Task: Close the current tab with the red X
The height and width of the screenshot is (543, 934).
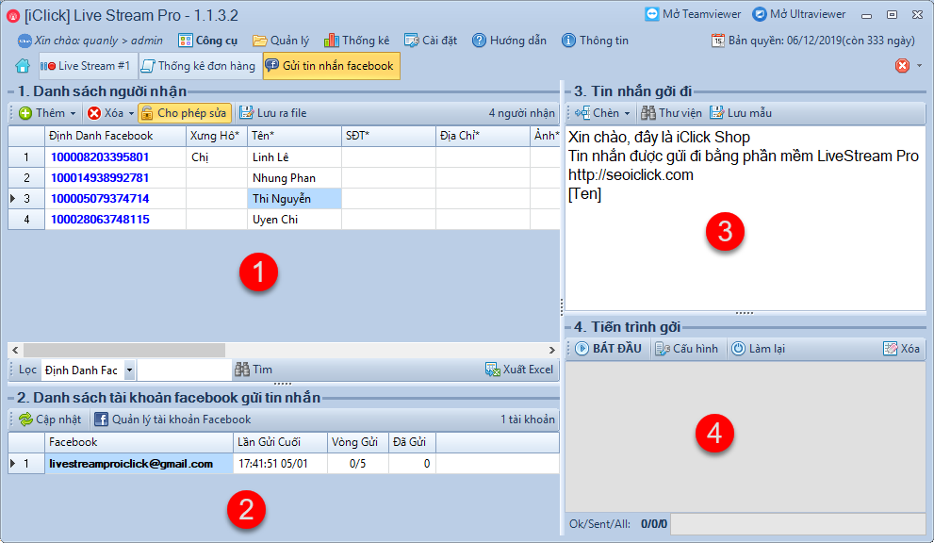Action: click(x=902, y=66)
